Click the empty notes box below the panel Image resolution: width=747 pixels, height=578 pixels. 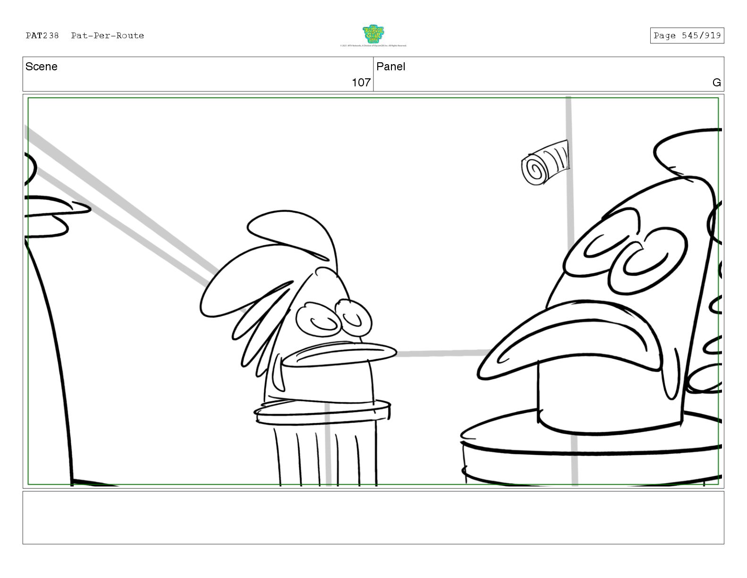pyautogui.click(x=373, y=518)
